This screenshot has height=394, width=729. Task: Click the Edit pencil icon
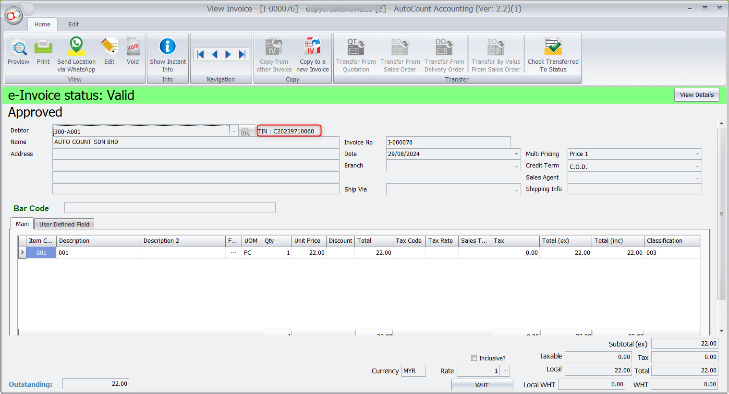point(109,51)
